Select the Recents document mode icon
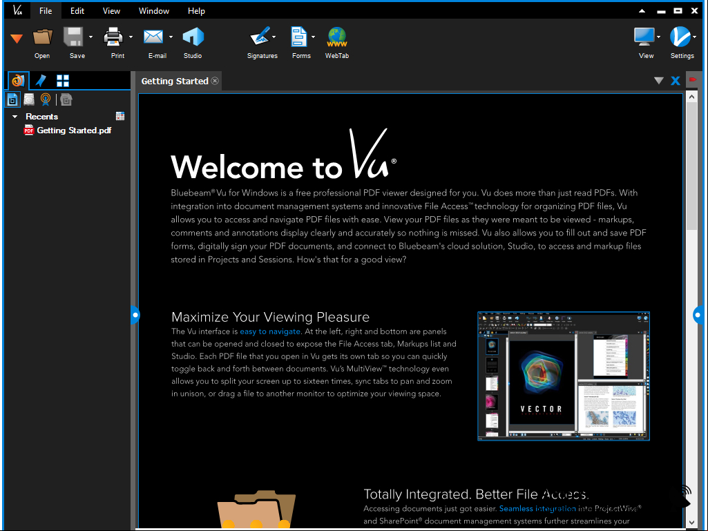Image resolution: width=708 pixels, height=531 pixels. tap(12, 100)
